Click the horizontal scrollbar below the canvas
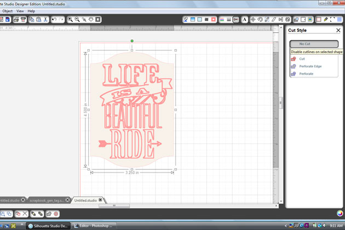The height and width of the screenshot is (230, 345). (x=114, y=206)
